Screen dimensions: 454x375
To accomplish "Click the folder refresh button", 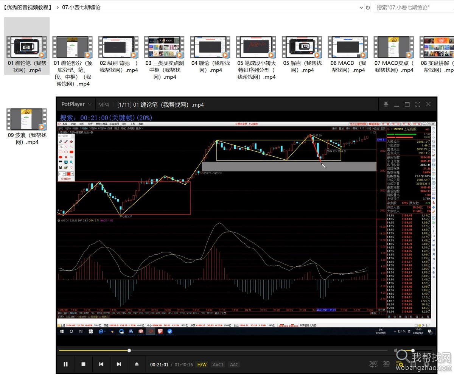I will 368,8.
